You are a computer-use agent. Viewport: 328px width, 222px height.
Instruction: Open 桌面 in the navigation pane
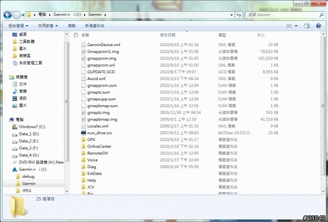tap(23, 34)
